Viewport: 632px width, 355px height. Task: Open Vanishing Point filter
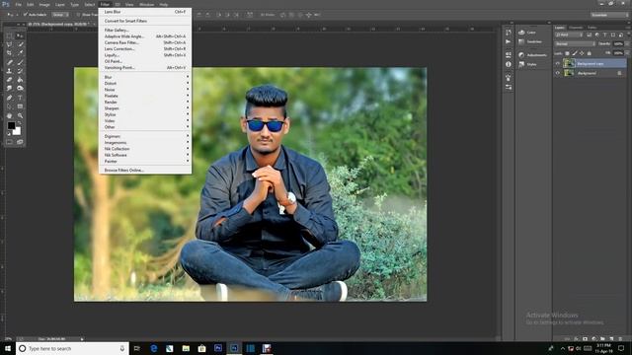[145, 68]
